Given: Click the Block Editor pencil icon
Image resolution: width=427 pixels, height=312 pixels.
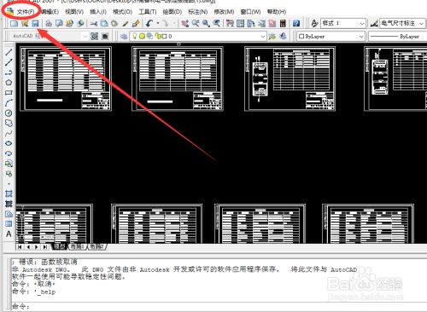Looking at the screenshot, I should click(136, 23).
